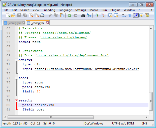Open the File menu
Screen dimensions: 156x128
coord(6,10)
